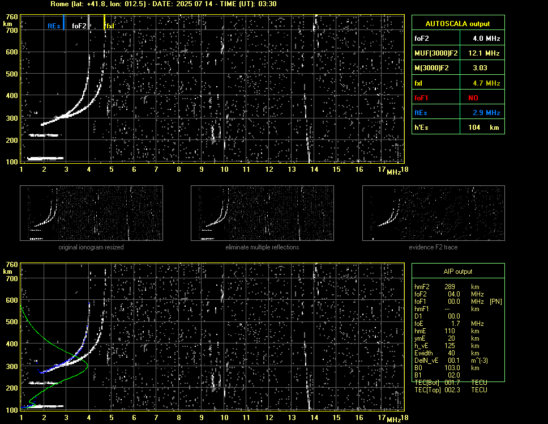The height and width of the screenshot is (424, 548).
Task: Click the blue ftEs value 2.9 MHz
Action: point(486,113)
